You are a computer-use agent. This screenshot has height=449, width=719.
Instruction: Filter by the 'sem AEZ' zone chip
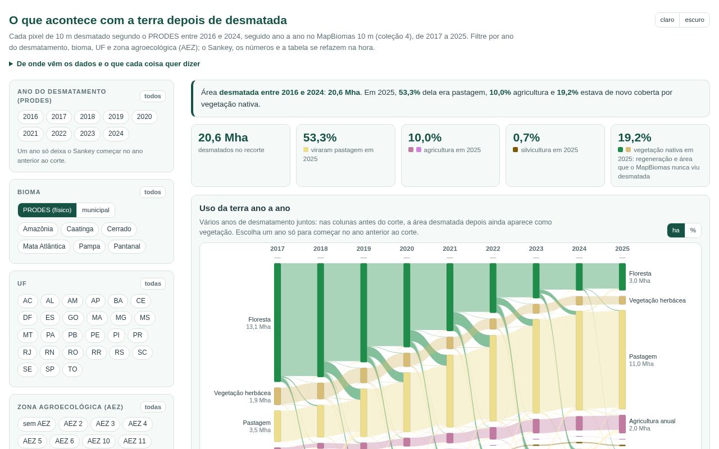click(37, 424)
